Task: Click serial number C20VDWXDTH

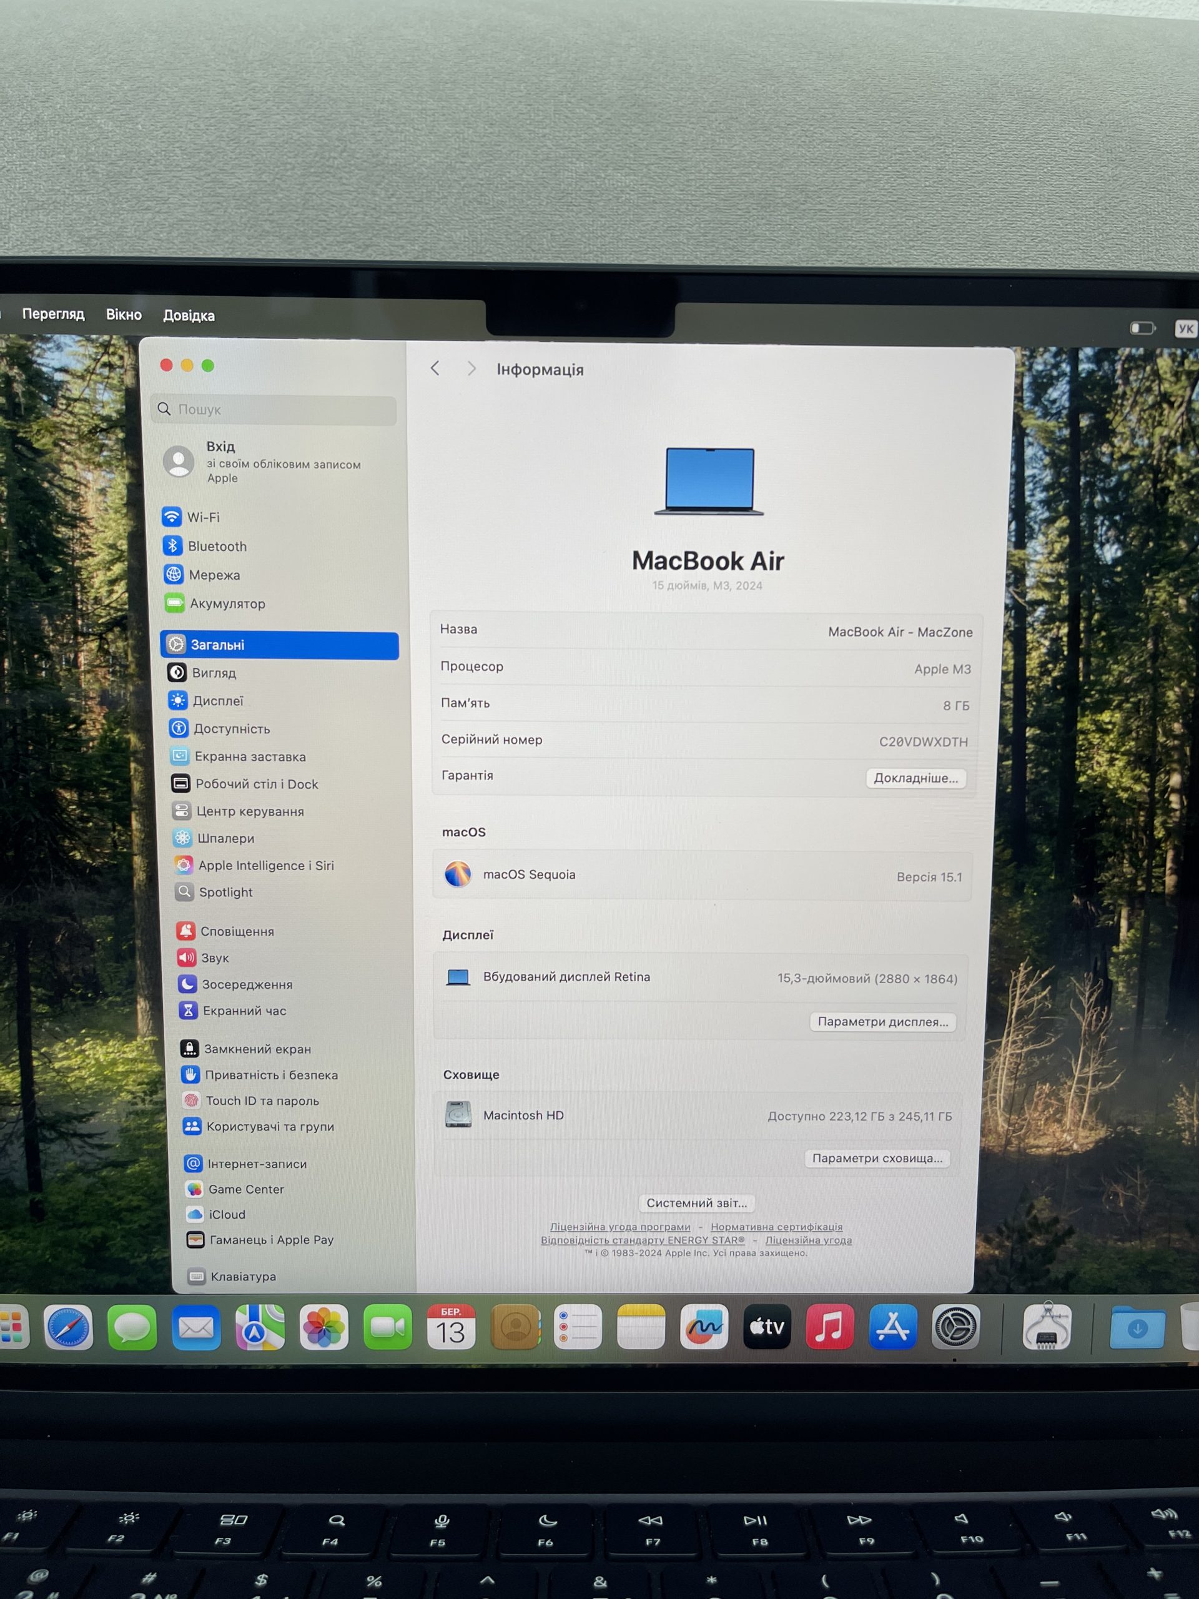Action: coord(923,741)
